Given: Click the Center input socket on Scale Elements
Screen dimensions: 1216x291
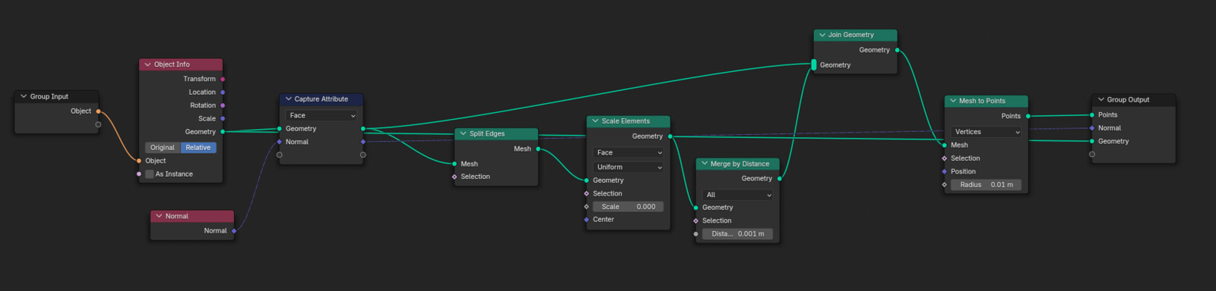Looking at the screenshot, I should pos(587,220).
